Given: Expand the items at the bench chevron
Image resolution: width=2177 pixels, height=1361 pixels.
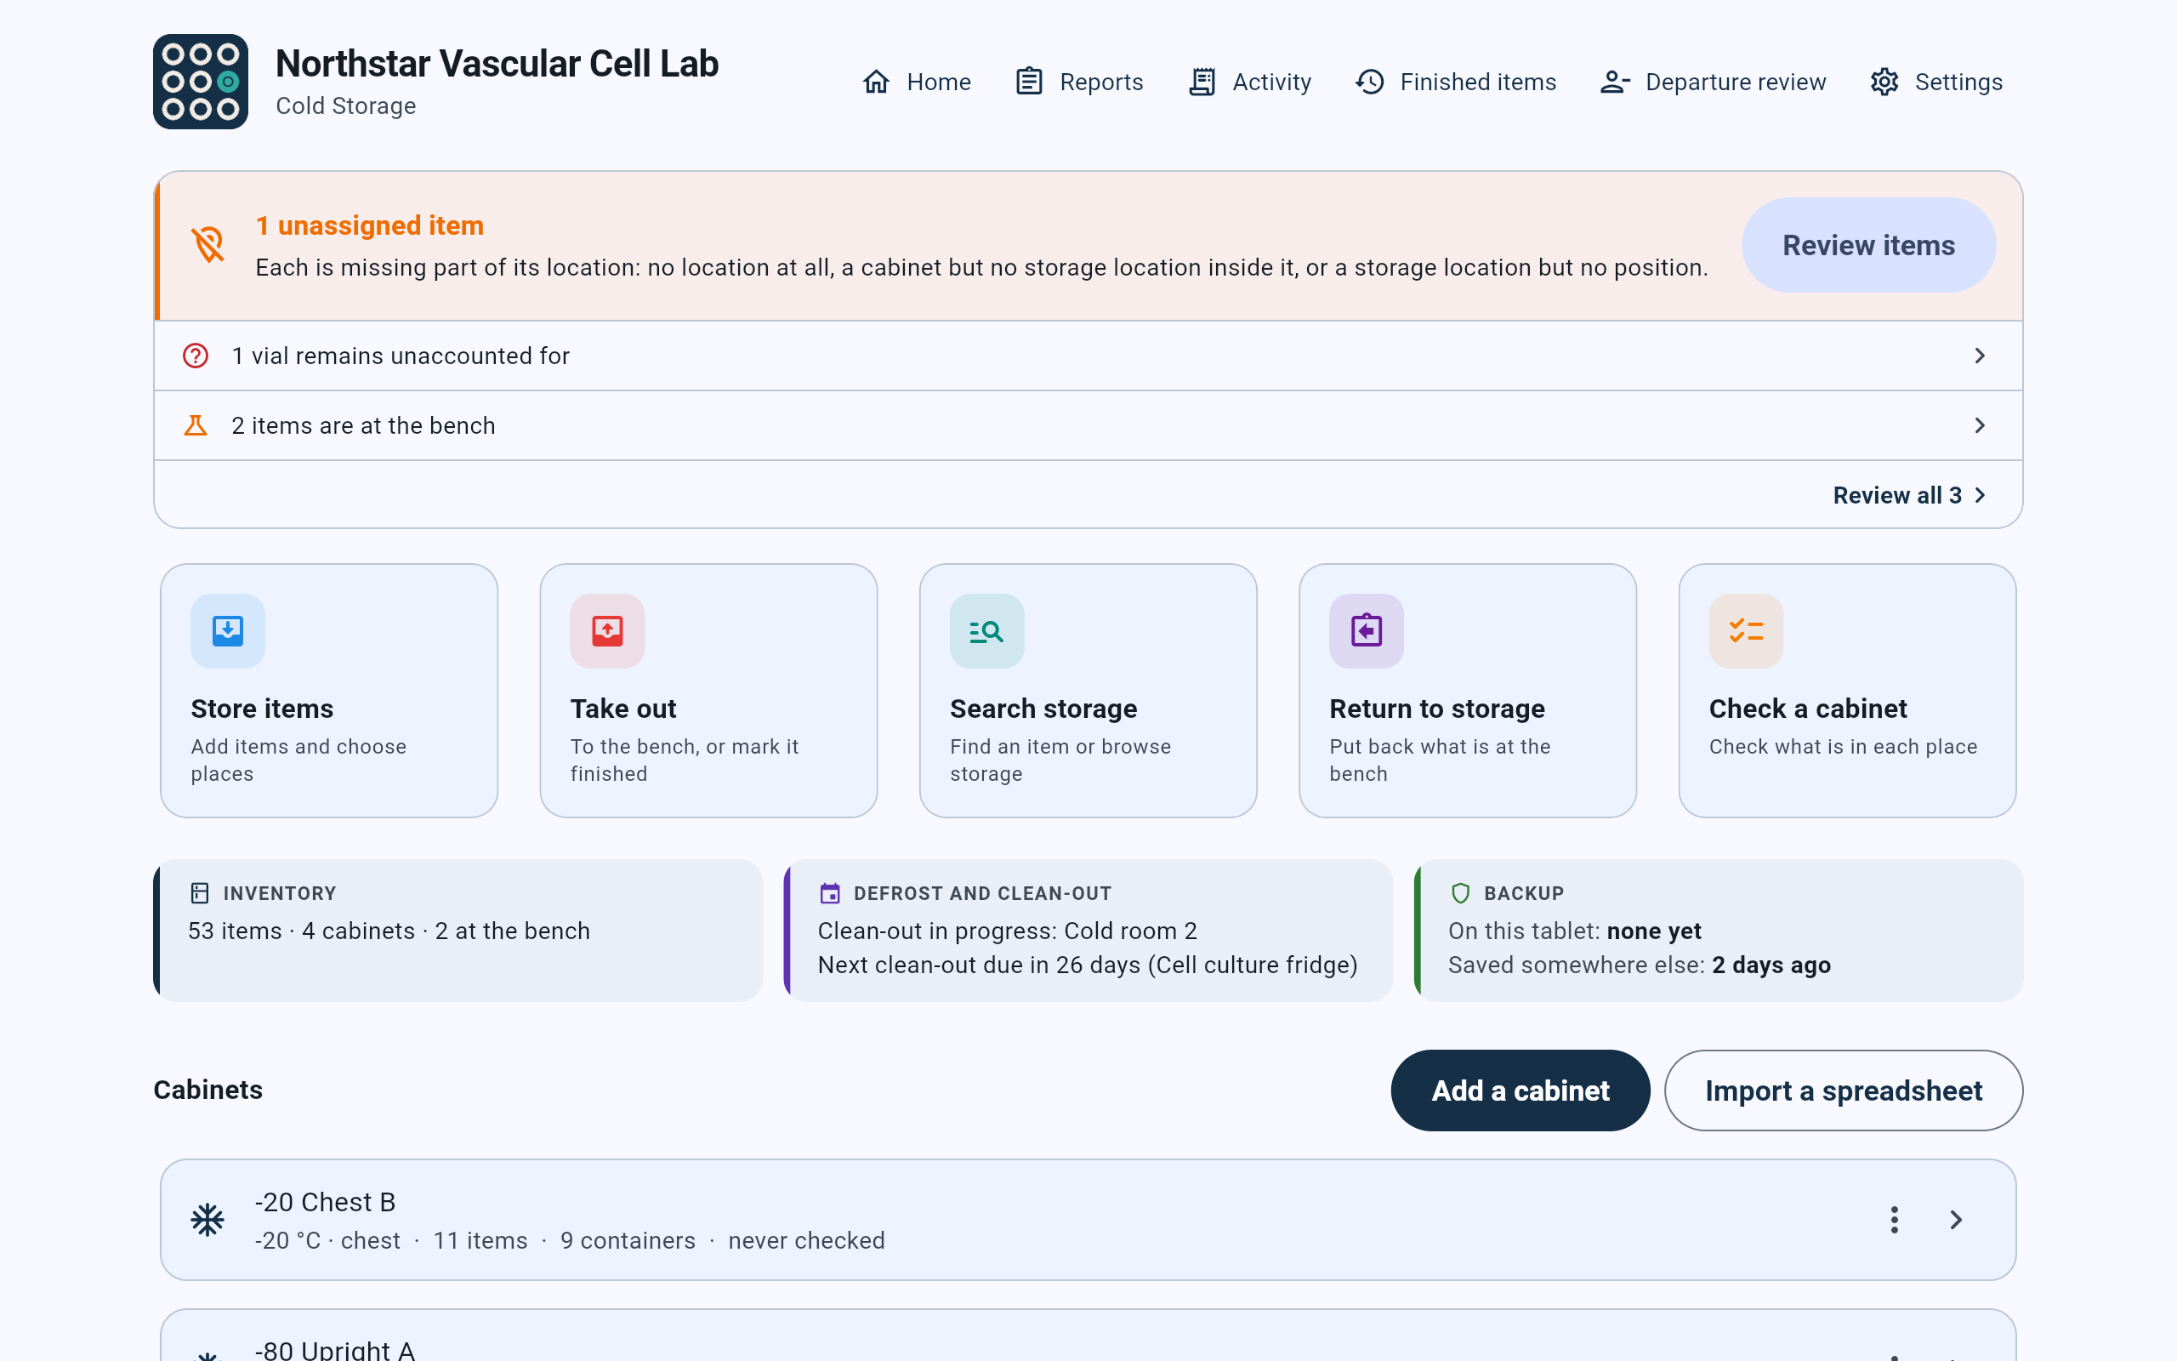Looking at the screenshot, I should pos(1979,424).
